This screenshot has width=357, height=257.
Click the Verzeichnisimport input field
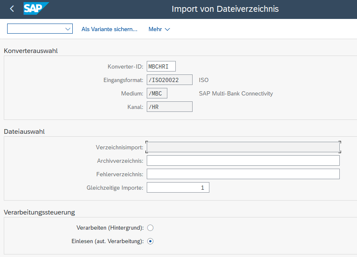coord(243,147)
